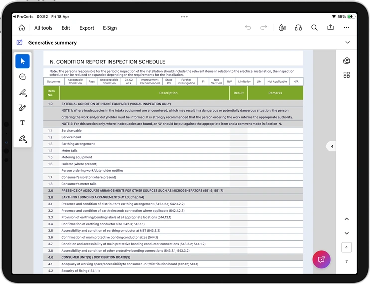Select the highlighter tool

22,92
